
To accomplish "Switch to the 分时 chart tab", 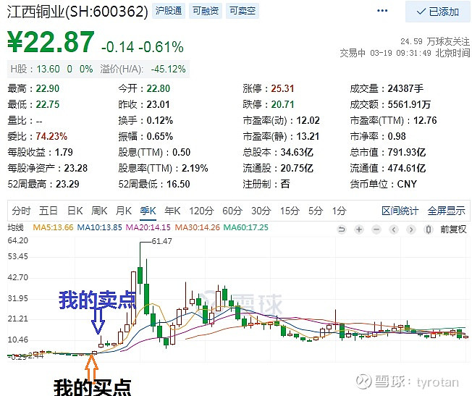I will 21,211.
